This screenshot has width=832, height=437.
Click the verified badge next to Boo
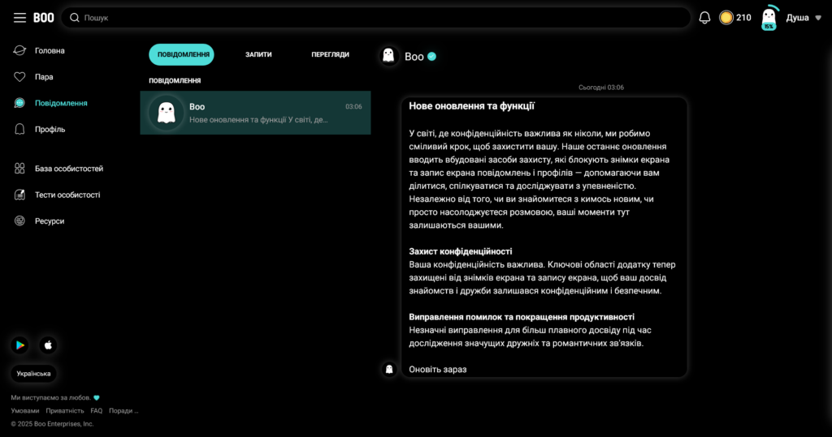tap(432, 57)
